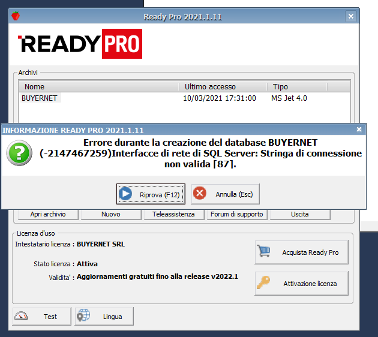
Task: Close the INFORMAZIONE READY PRO dialog
Action: (359, 130)
